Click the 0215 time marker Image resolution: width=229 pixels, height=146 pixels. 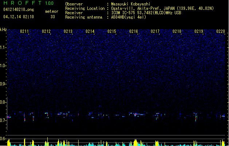pos(112,31)
